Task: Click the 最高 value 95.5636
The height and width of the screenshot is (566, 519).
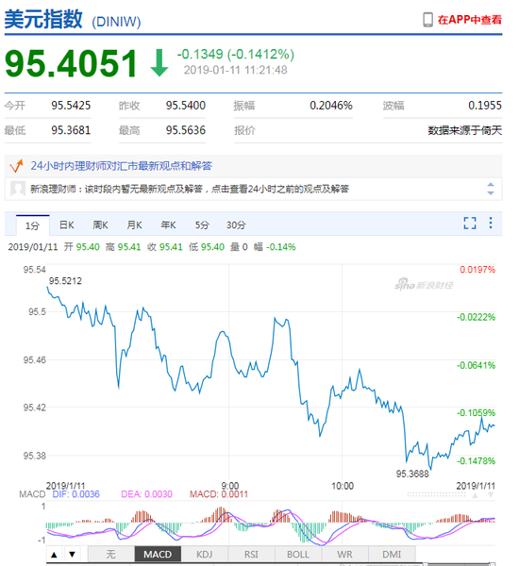Action: click(x=186, y=130)
